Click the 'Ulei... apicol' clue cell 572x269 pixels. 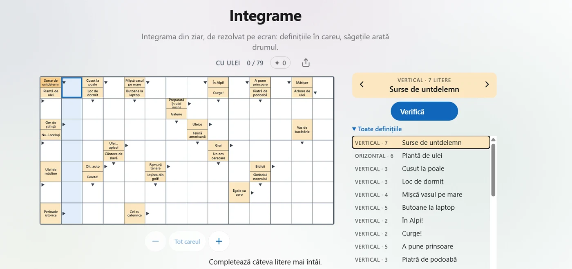114,146
